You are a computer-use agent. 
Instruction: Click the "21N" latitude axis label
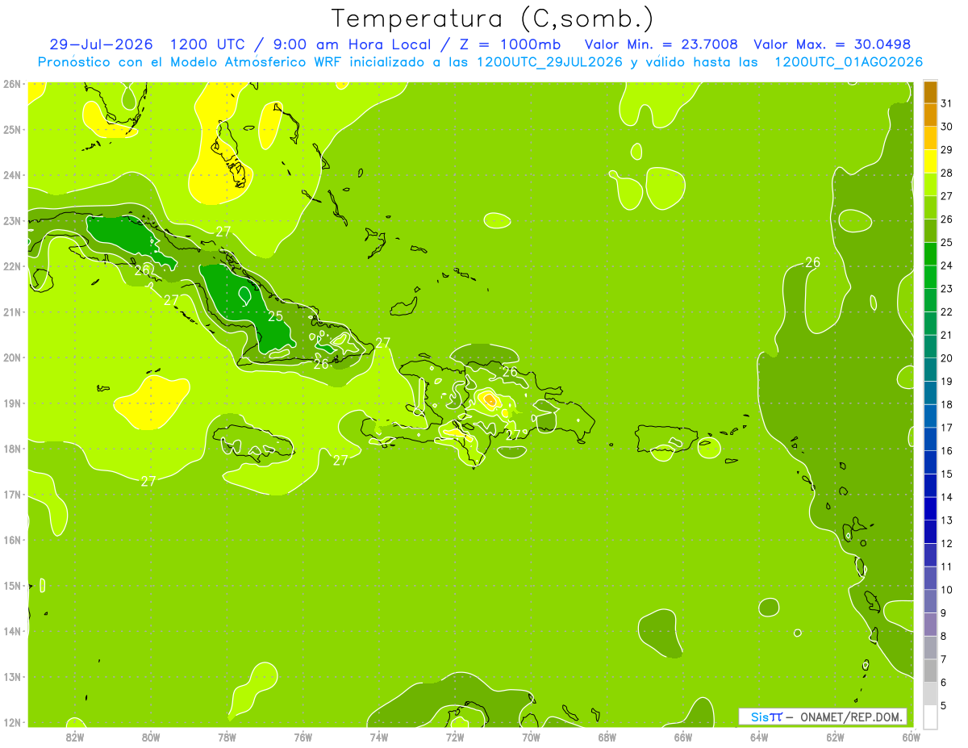click(11, 311)
